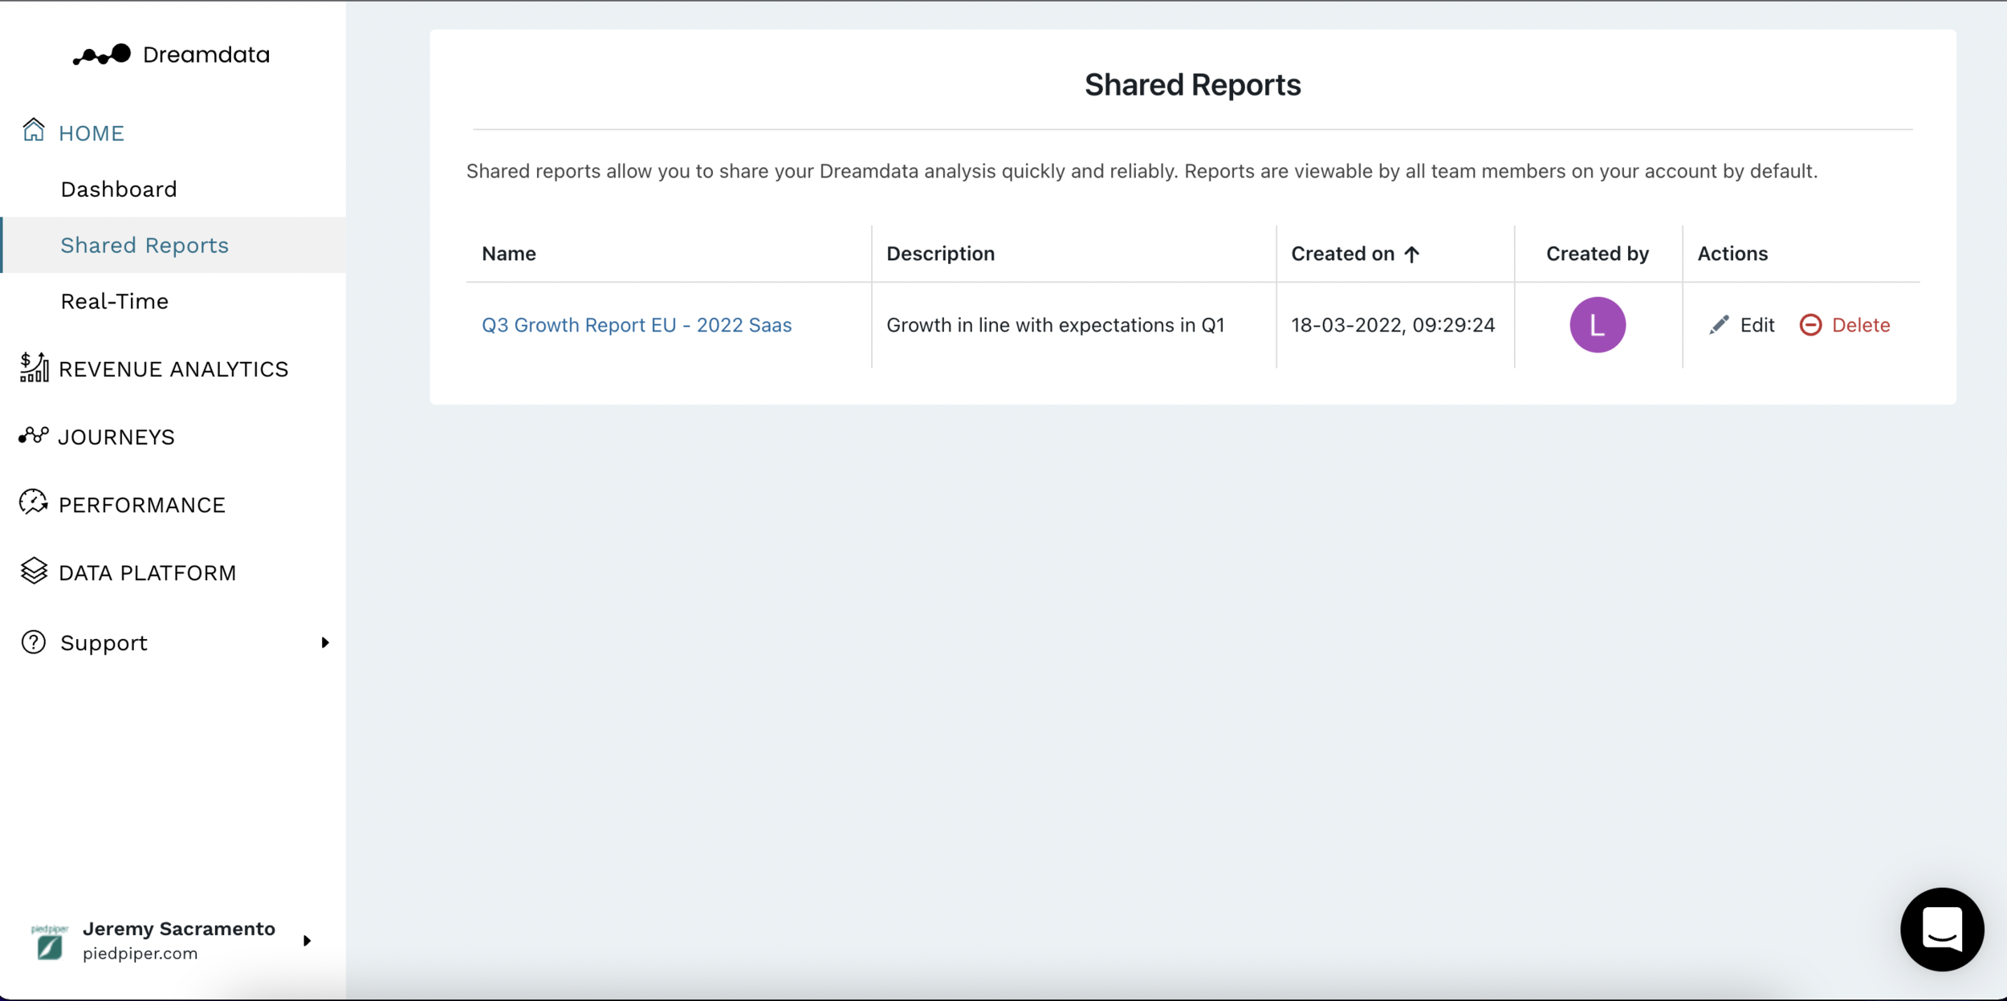Click the Dreamdata brand name text
2007x1001 pixels.
click(206, 55)
